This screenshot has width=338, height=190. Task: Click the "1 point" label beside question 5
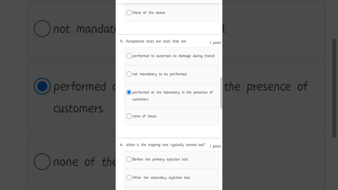(x=215, y=43)
